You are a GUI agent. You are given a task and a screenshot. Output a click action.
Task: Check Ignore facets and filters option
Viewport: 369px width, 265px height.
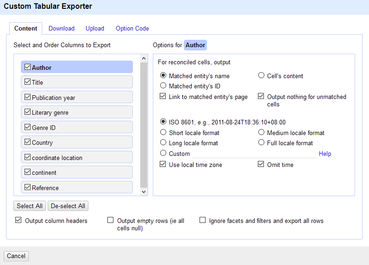pyautogui.click(x=202, y=221)
